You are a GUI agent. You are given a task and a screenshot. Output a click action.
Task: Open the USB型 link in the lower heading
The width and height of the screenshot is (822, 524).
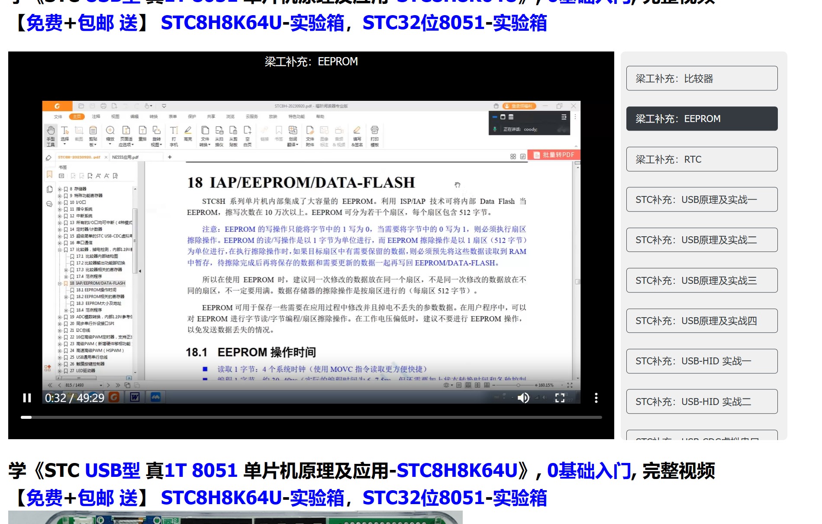click(x=113, y=470)
